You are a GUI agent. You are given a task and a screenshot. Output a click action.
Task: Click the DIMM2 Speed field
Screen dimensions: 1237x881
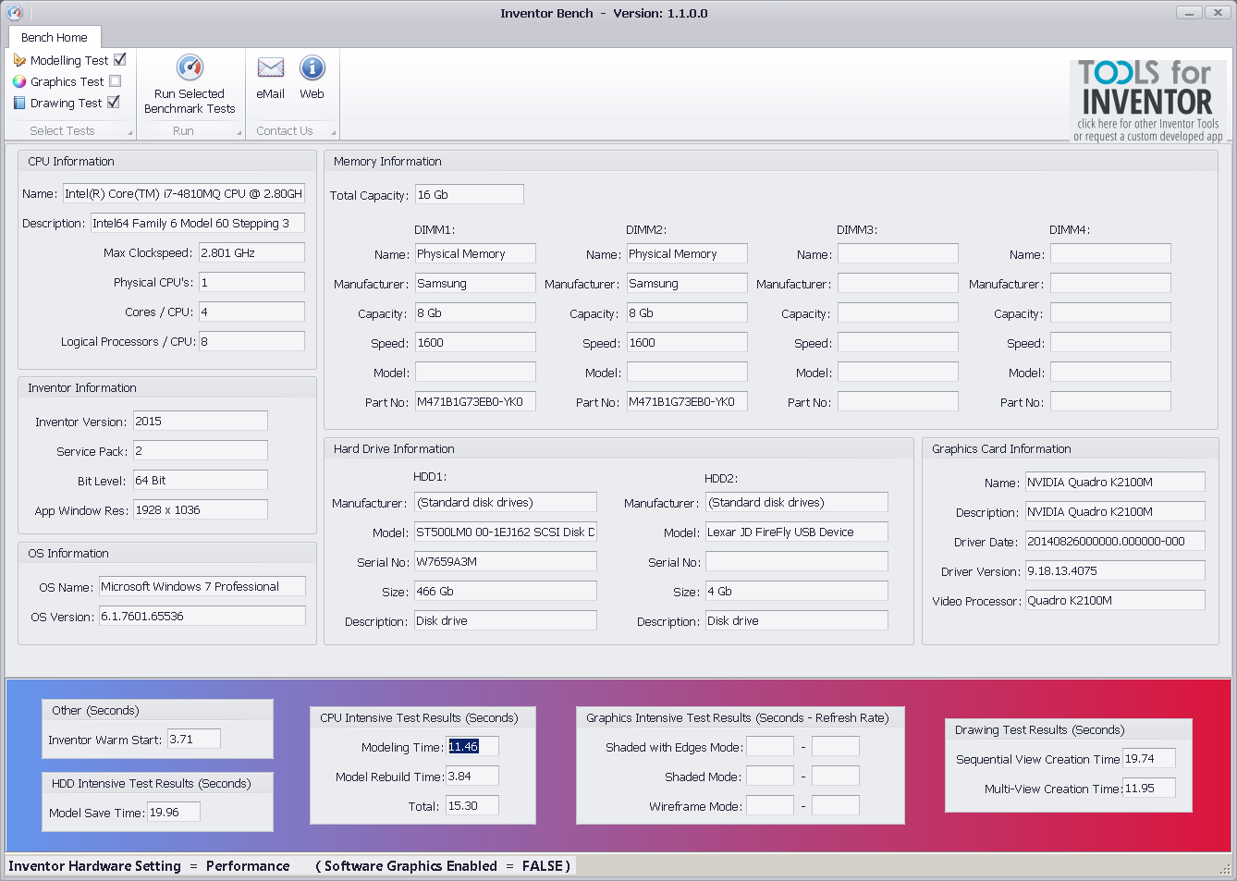(x=687, y=343)
